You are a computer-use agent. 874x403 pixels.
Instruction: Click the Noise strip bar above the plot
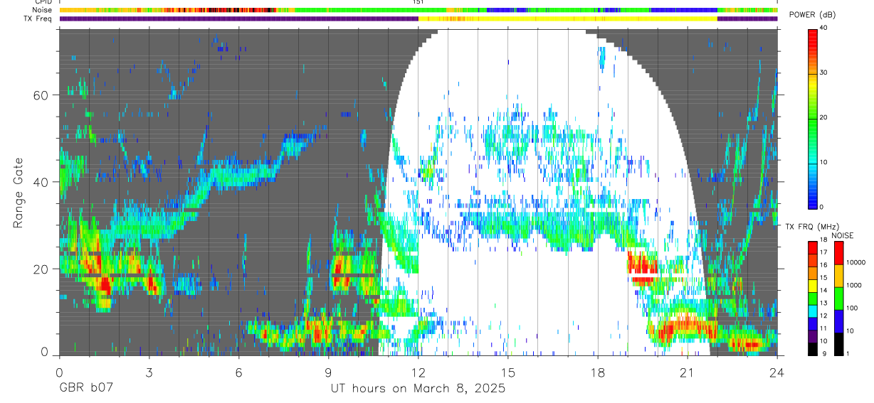tap(418, 10)
